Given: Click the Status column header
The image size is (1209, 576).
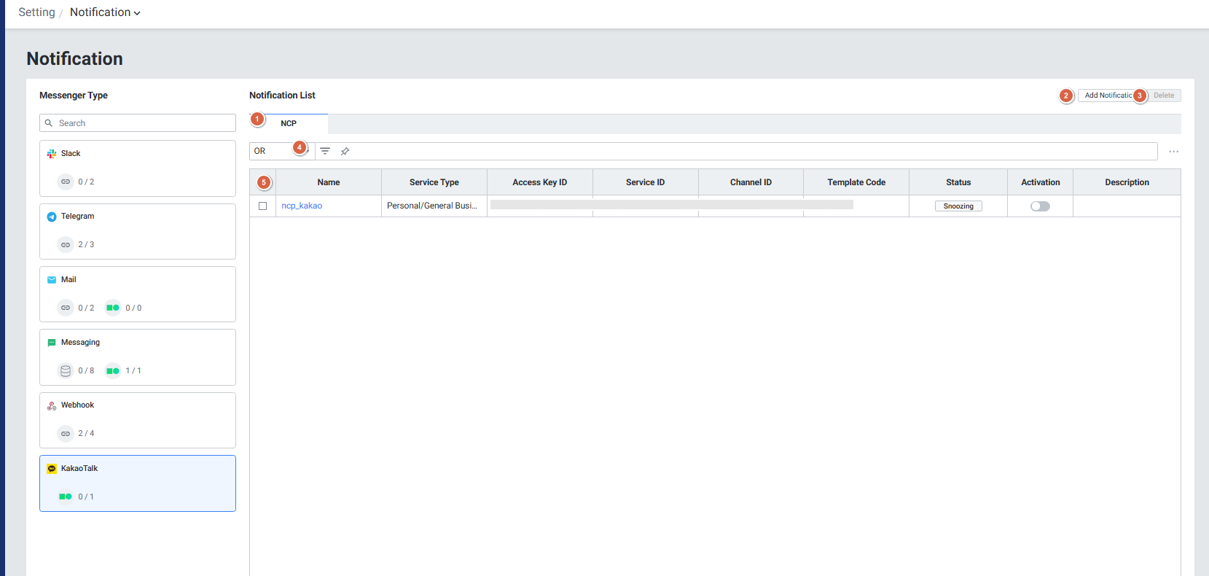Looking at the screenshot, I should pyautogui.click(x=958, y=182).
